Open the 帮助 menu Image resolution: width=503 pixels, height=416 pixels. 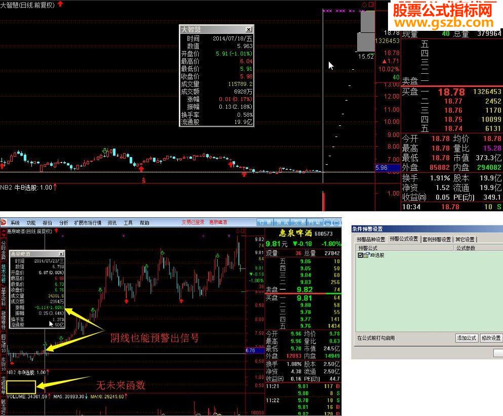pyautogui.click(x=144, y=223)
